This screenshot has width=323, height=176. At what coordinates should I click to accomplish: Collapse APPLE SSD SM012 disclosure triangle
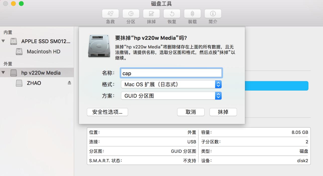tap(3, 42)
